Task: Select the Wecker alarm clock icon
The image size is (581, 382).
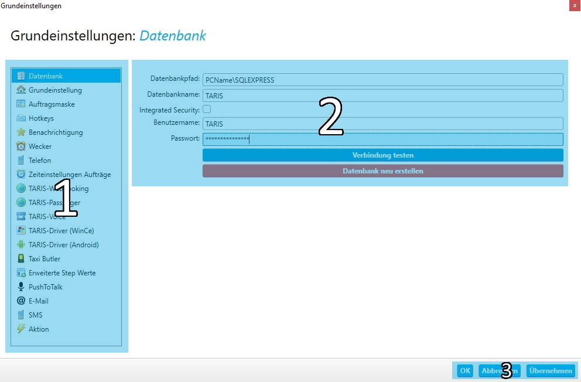Action: point(21,146)
